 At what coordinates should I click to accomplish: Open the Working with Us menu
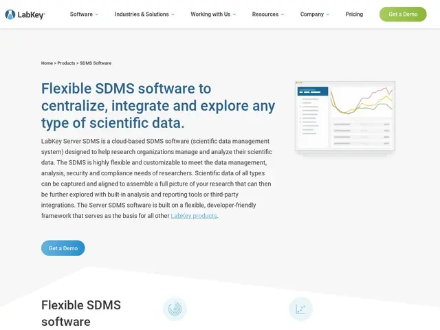click(x=210, y=14)
